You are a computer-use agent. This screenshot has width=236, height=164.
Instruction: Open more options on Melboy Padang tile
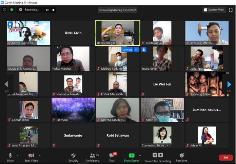coord(136,50)
